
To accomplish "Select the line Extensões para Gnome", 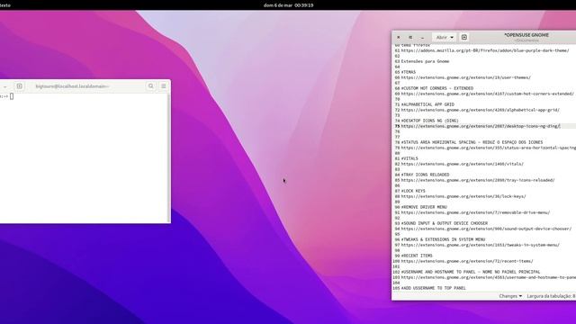I will (x=425, y=61).
